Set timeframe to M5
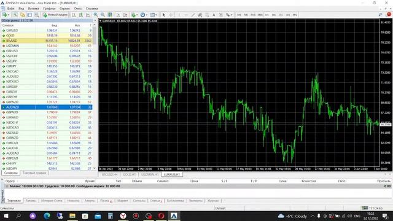Screen dimensions: 393x221 point(246,15)
